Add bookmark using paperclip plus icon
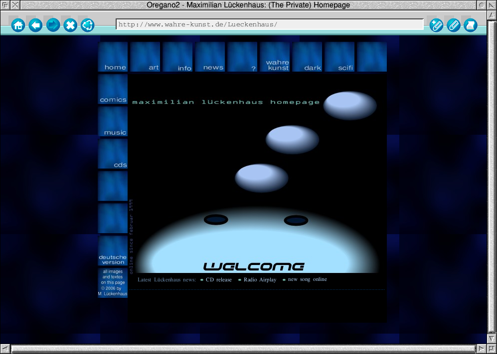The image size is (497, 354). click(x=436, y=25)
